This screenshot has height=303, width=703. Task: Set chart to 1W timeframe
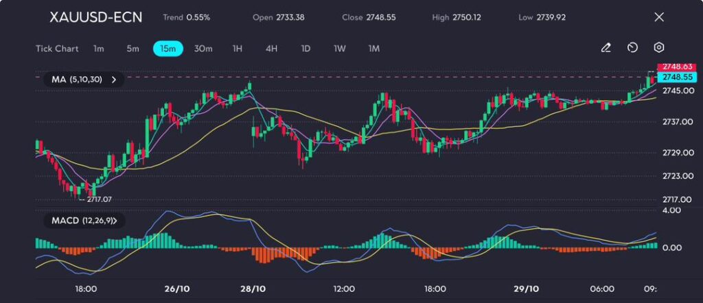(340, 49)
